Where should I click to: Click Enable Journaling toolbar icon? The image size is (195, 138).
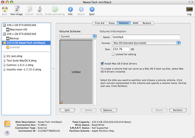(x=55, y=9)
